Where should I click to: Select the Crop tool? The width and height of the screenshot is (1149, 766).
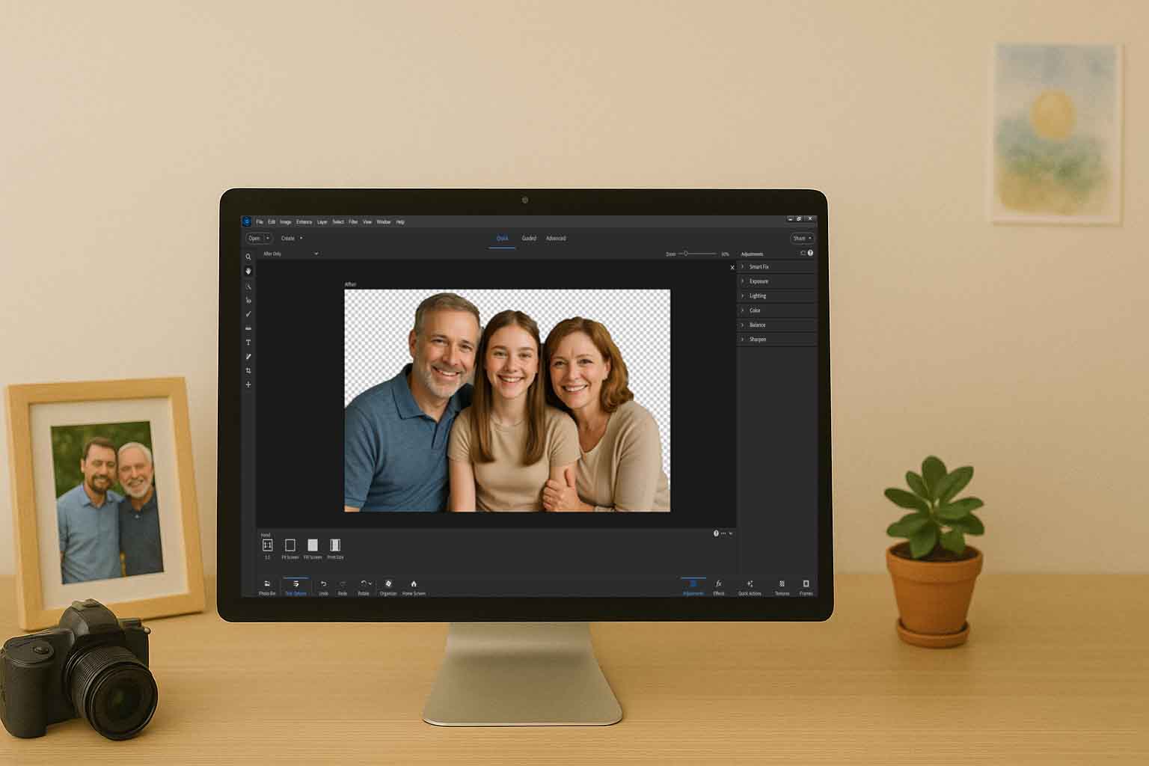[248, 370]
